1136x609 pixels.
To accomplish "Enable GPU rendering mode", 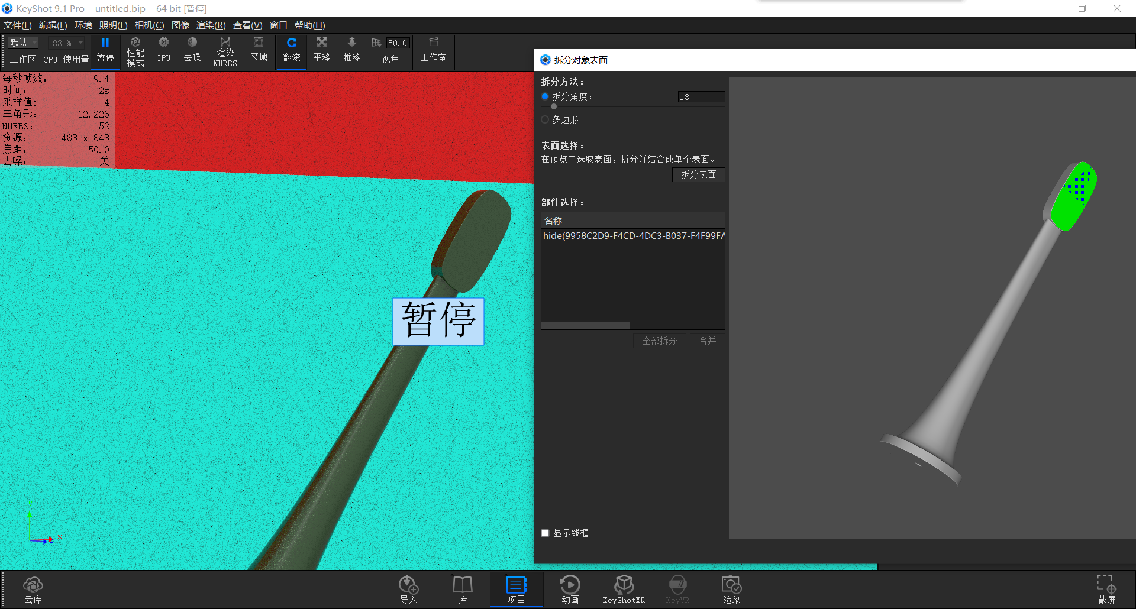I will coord(163,51).
